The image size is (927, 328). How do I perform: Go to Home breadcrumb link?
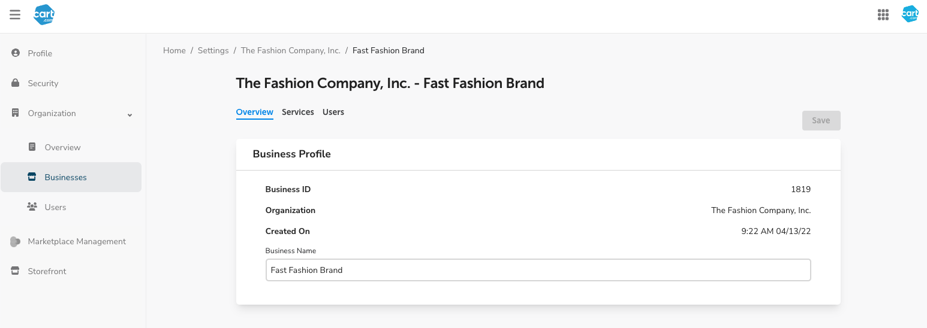tap(174, 51)
